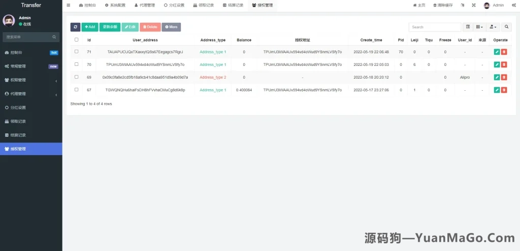
Task: Tick the checkbox for row id 71
Action: point(76,51)
